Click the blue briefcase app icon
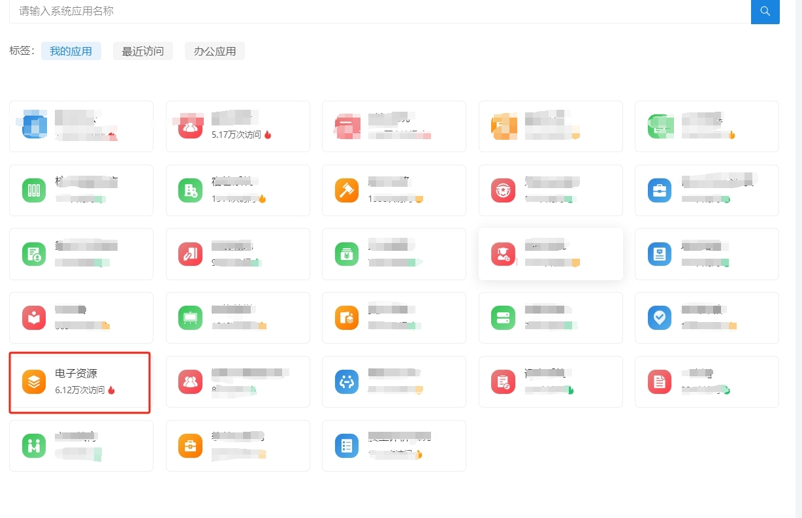The width and height of the screenshot is (802, 518). click(x=659, y=190)
